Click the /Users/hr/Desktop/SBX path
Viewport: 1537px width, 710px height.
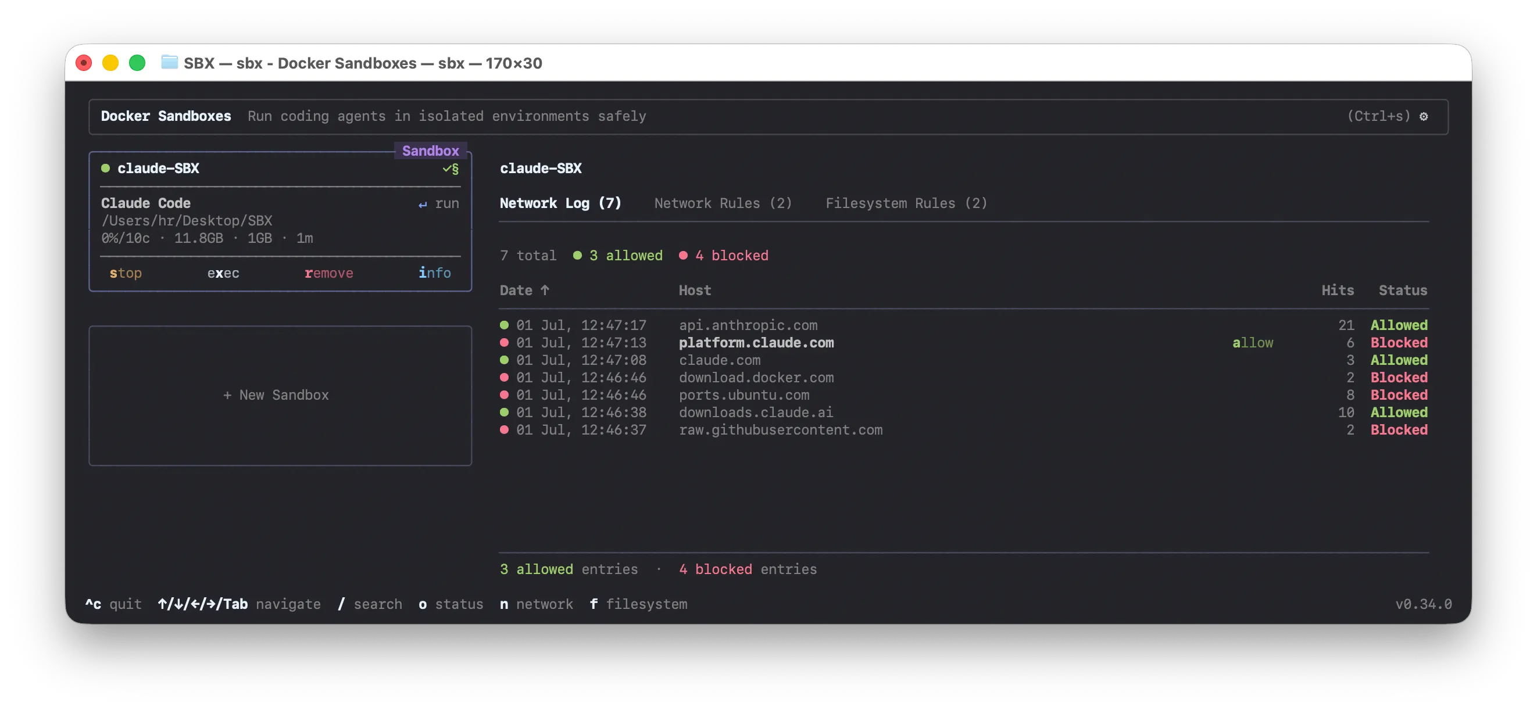187,221
